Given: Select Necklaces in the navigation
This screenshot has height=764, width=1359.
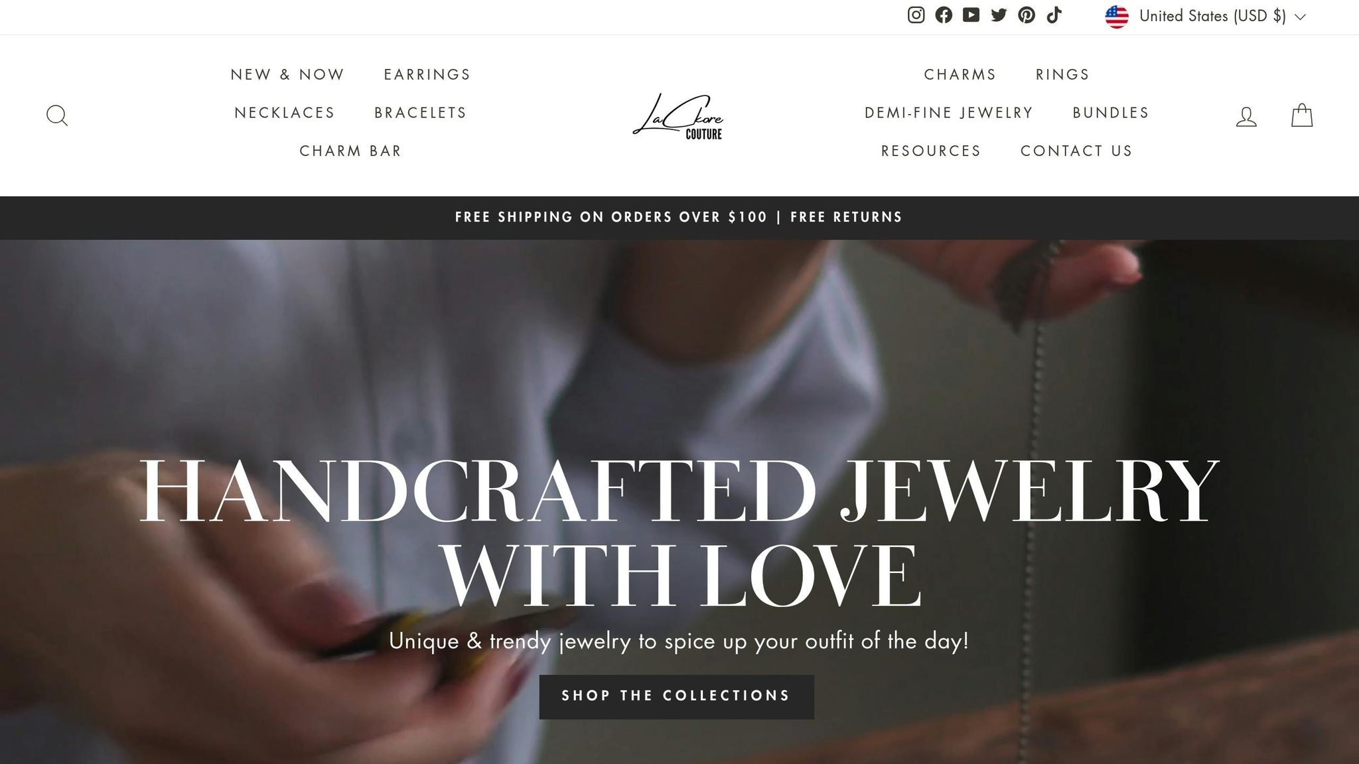Looking at the screenshot, I should 285,113.
